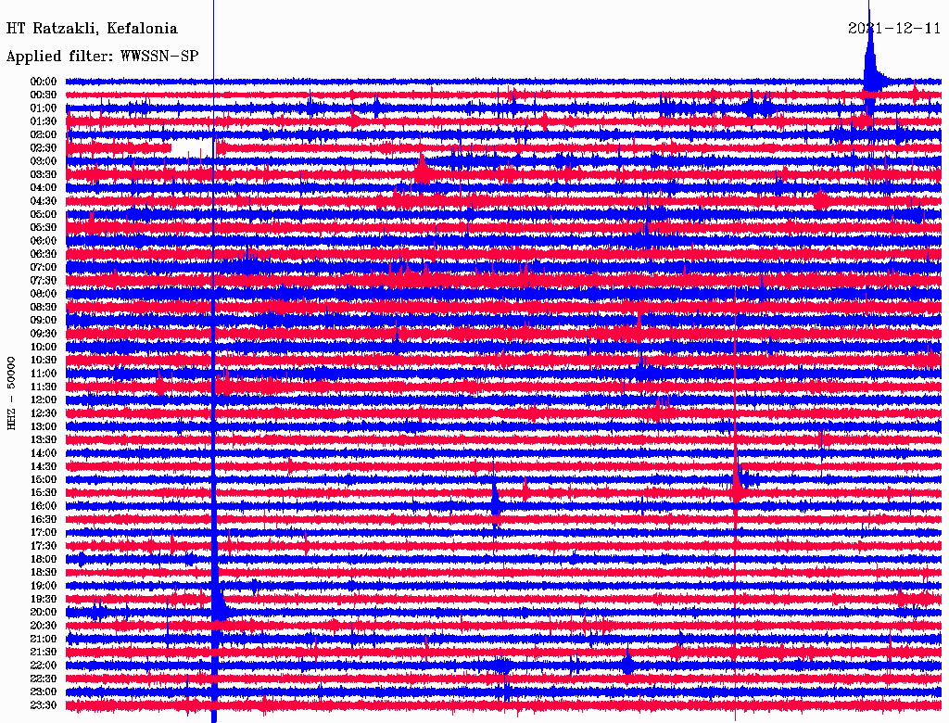Click the 02:00 time label
Image resolution: width=949 pixels, height=723 pixels.
[44, 134]
